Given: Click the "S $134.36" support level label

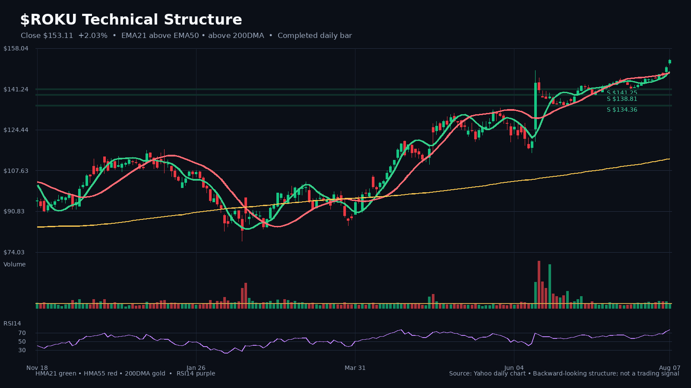Looking at the screenshot, I should pyautogui.click(x=622, y=110).
